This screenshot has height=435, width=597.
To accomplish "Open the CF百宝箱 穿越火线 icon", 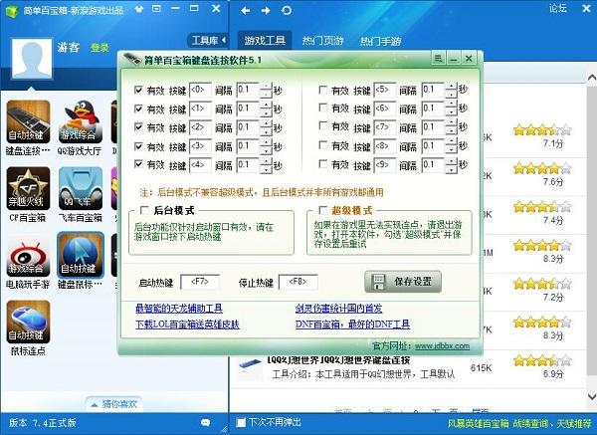I will [x=25, y=189].
